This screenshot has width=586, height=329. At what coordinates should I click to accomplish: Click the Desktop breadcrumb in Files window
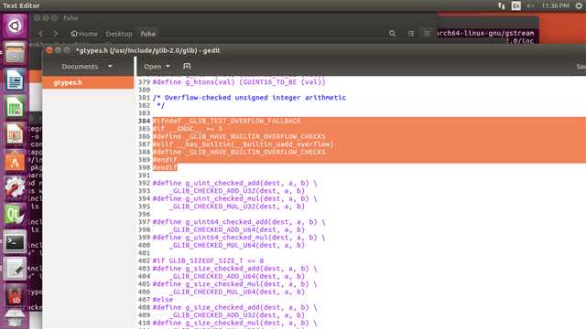(119, 34)
